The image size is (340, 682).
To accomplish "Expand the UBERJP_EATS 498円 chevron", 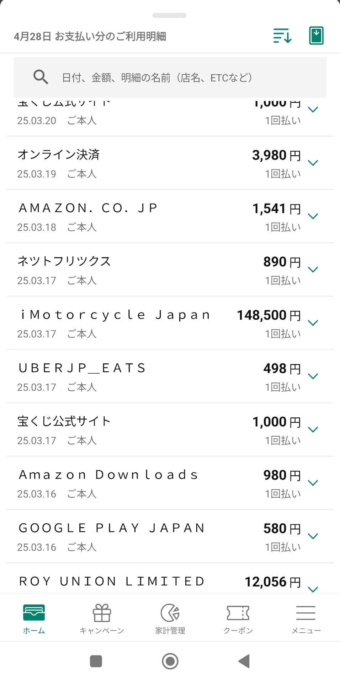I will [x=313, y=376].
